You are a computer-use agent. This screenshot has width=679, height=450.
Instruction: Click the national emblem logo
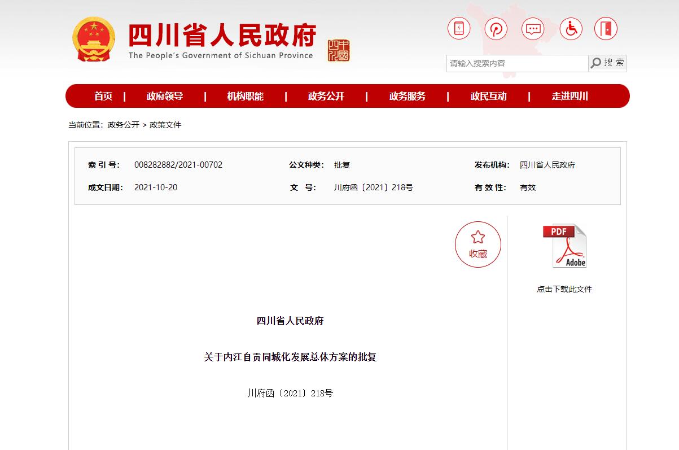pyautogui.click(x=94, y=40)
